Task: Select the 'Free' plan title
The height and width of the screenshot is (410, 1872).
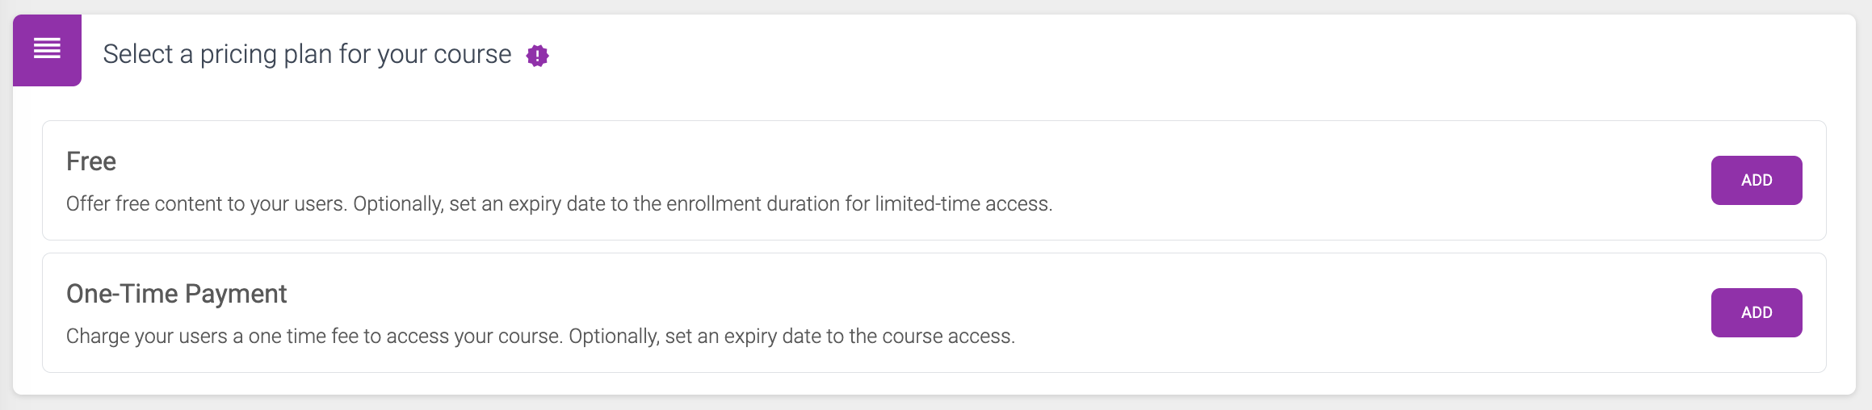Action: [x=91, y=161]
